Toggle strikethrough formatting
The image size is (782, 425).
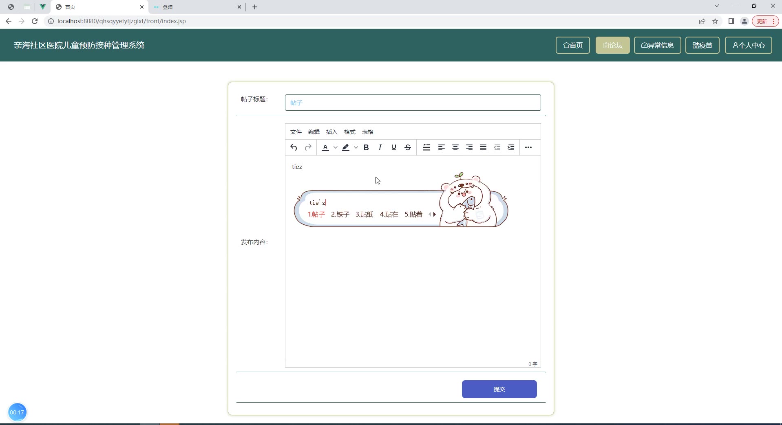coord(408,147)
